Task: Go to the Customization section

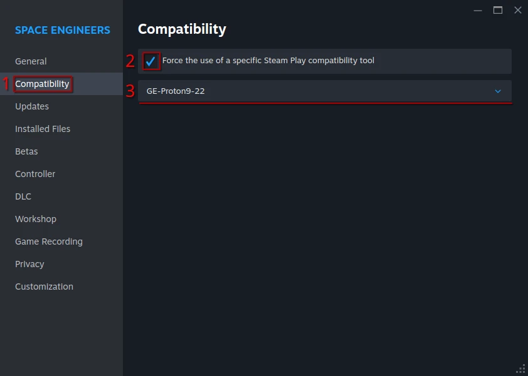Action: (44, 286)
